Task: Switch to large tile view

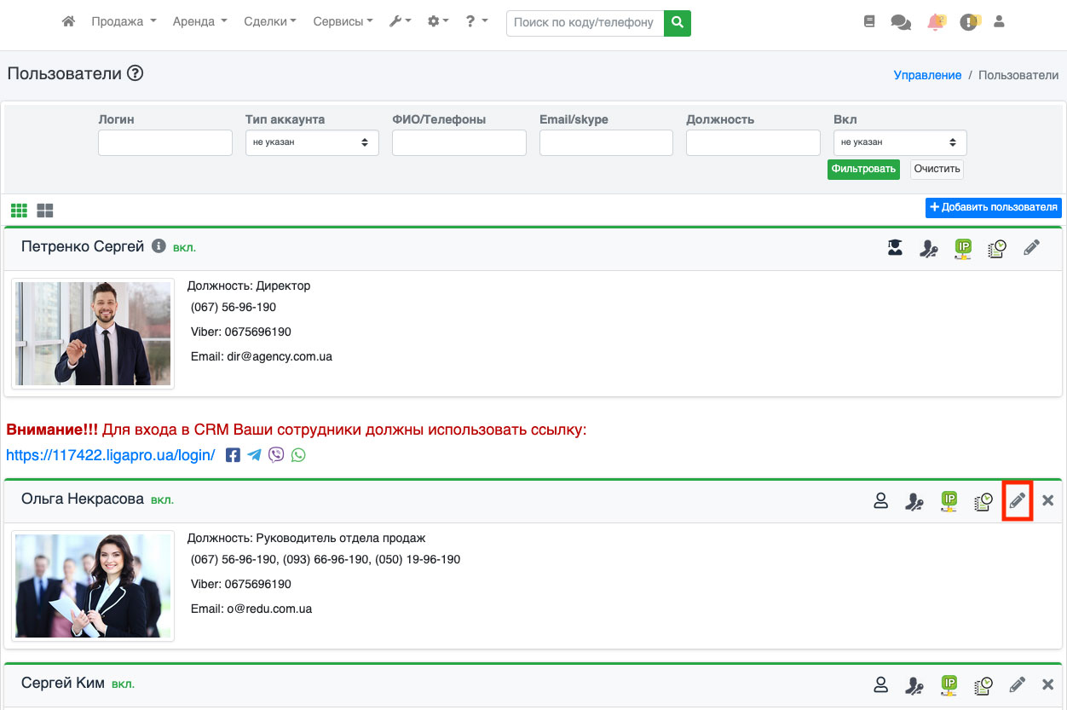Action: click(x=45, y=210)
